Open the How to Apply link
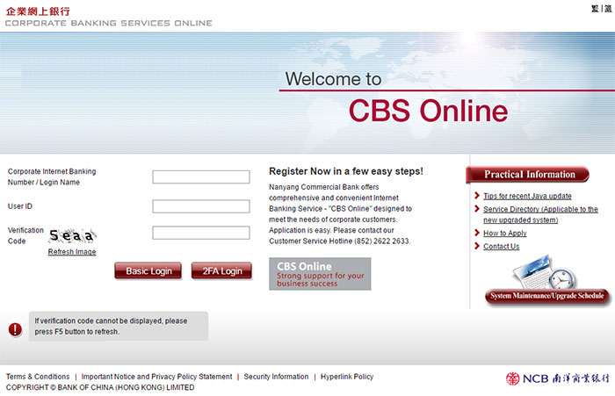This screenshot has width=615, height=396. 505,233
